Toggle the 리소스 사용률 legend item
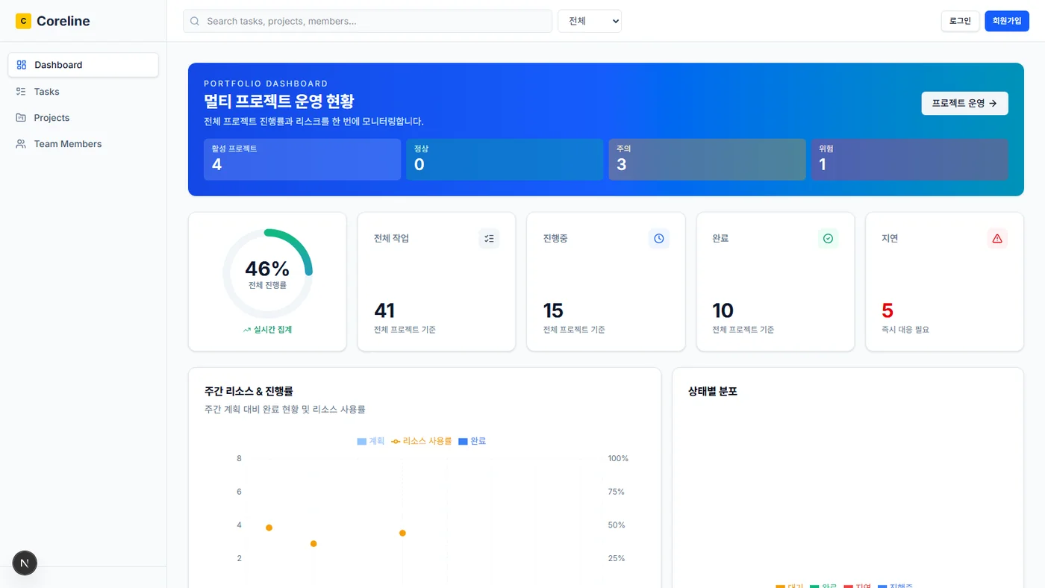The image size is (1045, 588). 422,441
